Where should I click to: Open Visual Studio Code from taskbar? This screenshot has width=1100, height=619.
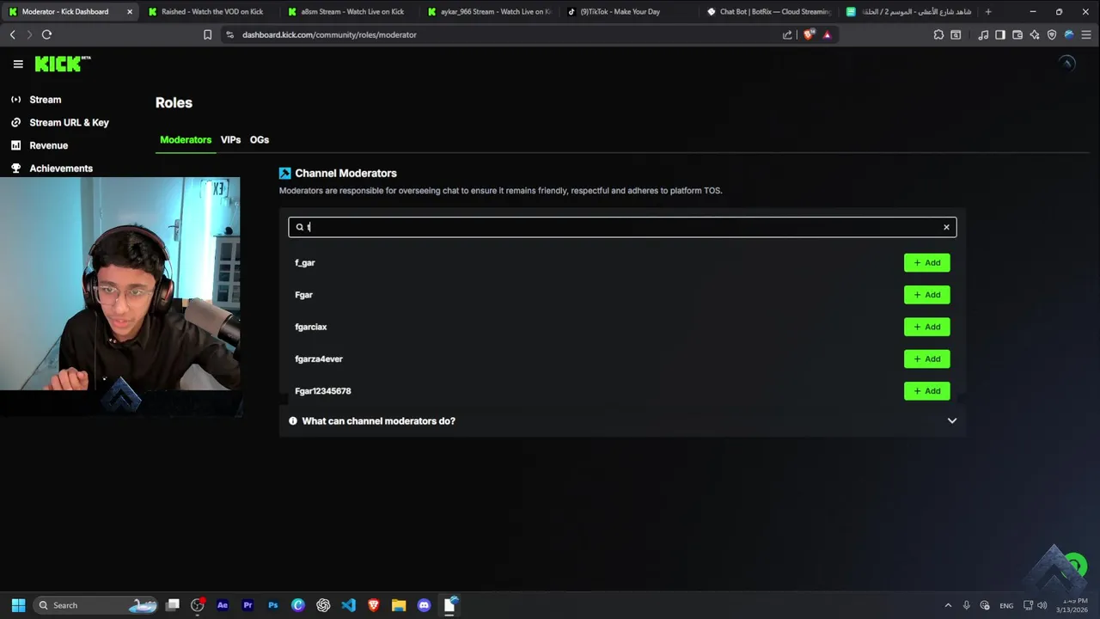coord(348,605)
